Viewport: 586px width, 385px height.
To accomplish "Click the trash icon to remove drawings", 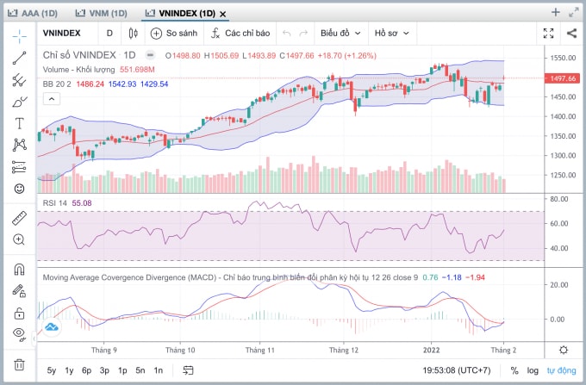I will [20, 364].
